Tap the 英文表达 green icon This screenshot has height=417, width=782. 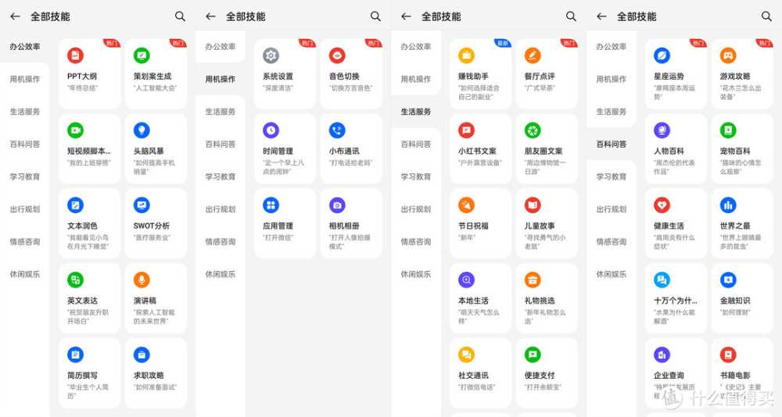(75, 280)
